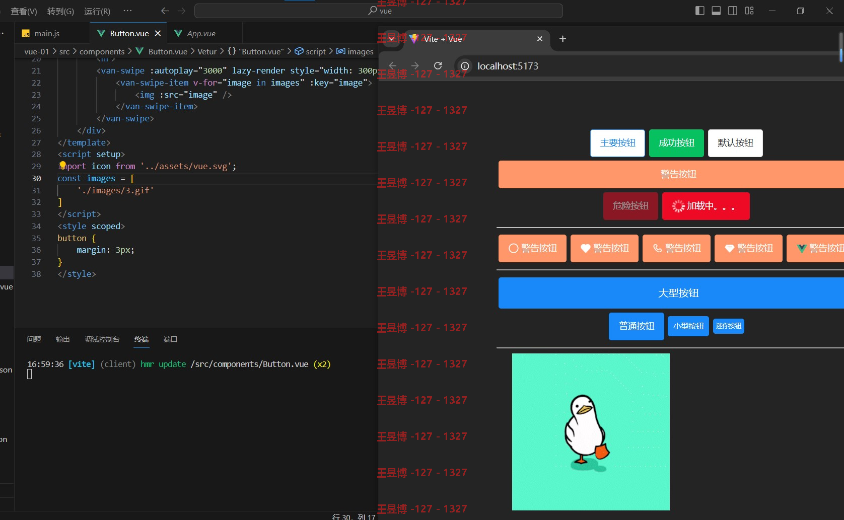Image resolution: width=844 pixels, height=520 pixels.
Task: Click the warning button with circle icon
Action: (x=532, y=248)
